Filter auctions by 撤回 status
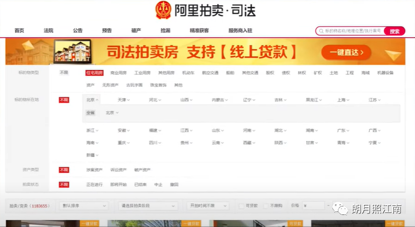415x227 pixels. 174,184
